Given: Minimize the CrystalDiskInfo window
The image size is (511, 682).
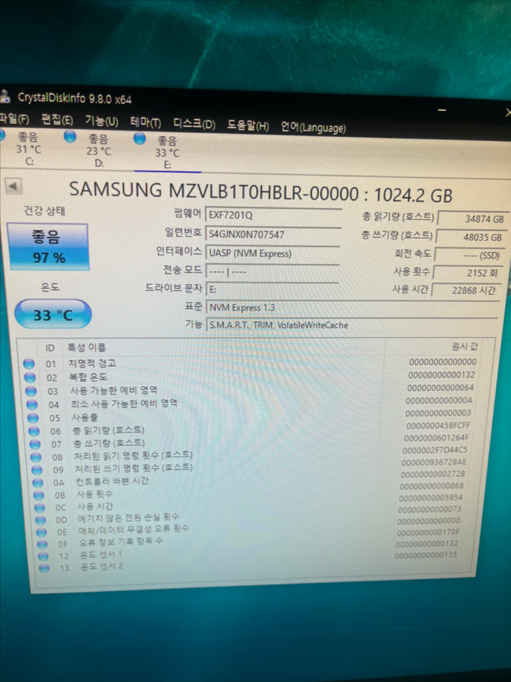Looking at the screenshot, I should (442, 109).
